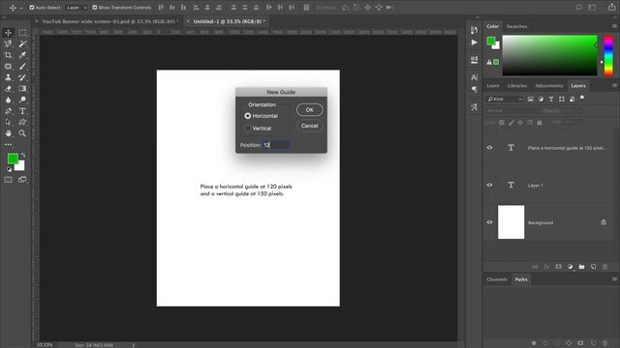Open the Actions panel play icon
Image resolution: width=620 pixels, height=348 pixels.
click(474, 43)
